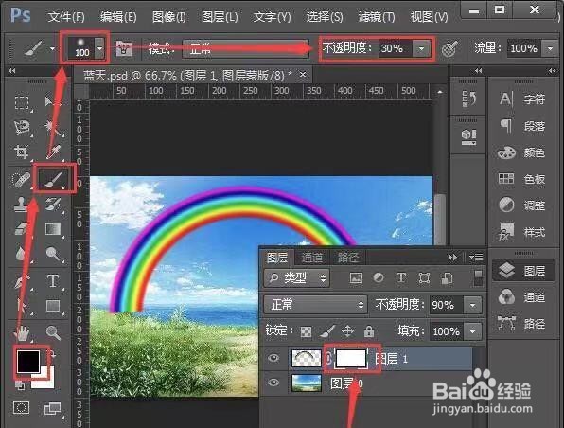Open layer 填充 100% dropdown arrow
Image resolution: width=564 pixels, height=428 pixels.
472,331
